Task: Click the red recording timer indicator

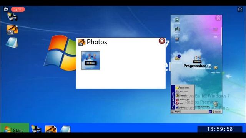Action: pos(18,9)
